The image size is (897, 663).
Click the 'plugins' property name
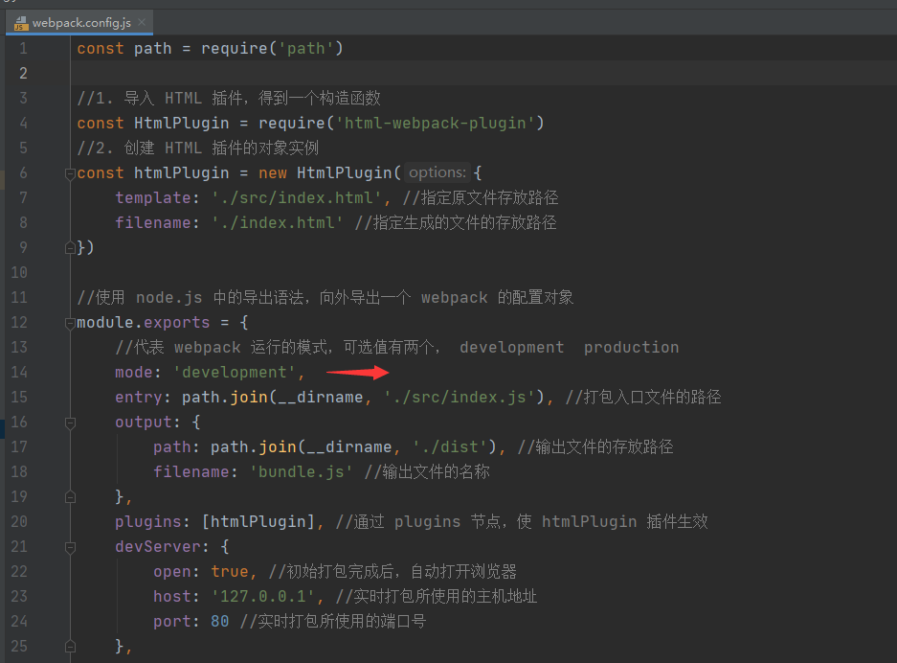click(148, 521)
